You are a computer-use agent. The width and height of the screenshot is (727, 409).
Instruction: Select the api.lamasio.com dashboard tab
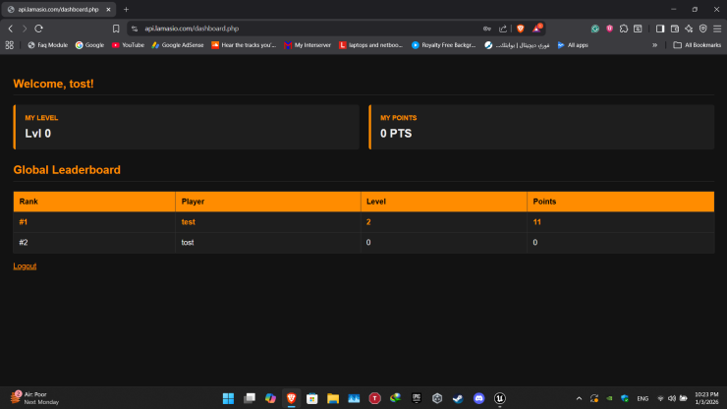pos(59,9)
